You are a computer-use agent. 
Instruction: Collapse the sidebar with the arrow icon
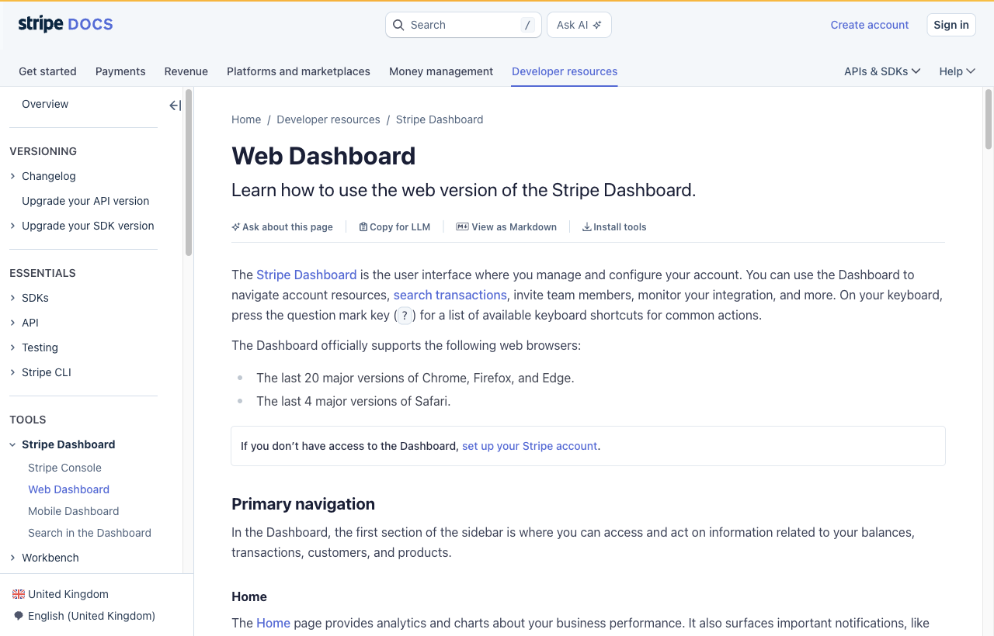point(175,105)
